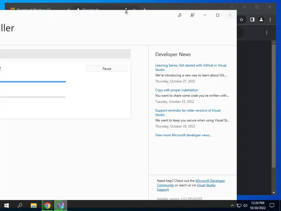Image resolution: width=281 pixels, height=211 pixels.
Task: Select 'Thursday, October 27, 2022' date text
Action: coord(175,81)
